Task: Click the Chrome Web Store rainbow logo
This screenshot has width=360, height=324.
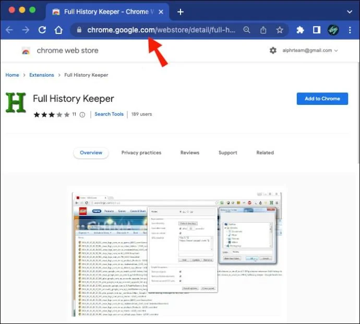Action: click(x=26, y=51)
